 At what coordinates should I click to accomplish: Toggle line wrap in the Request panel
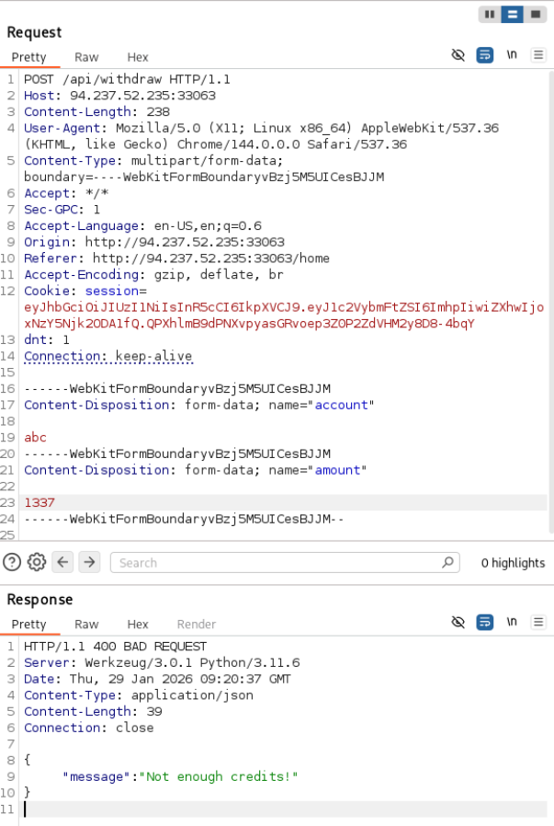coord(485,55)
